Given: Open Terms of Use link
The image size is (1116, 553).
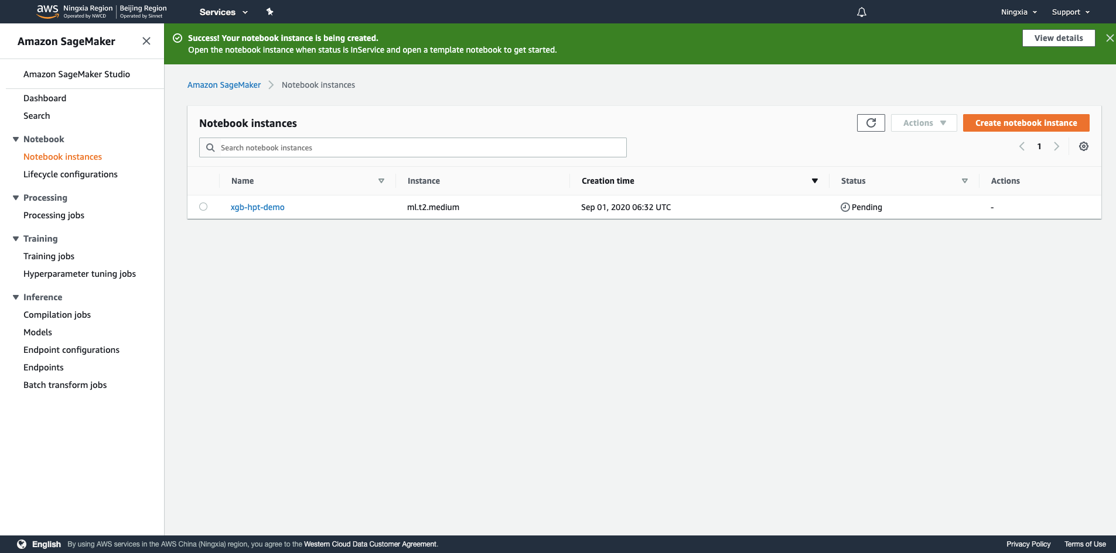Looking at the screenshot, I should pos(1085,544).
